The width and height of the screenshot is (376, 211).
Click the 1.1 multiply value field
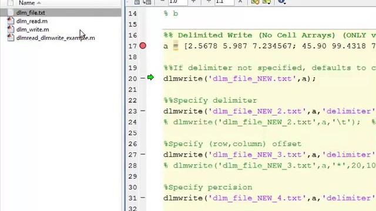click(x=224, y=2)
